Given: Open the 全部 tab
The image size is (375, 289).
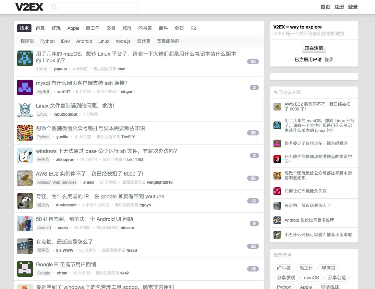Looking at the screenshot, I should tap(179, 28).
